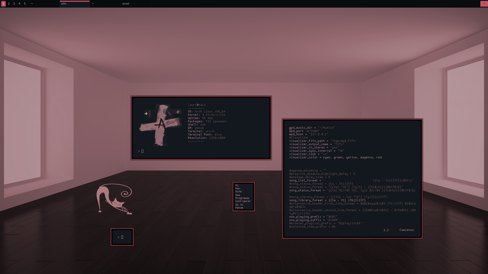
Task: Choose Run from the root menu
Action: [x=238, y=189]
